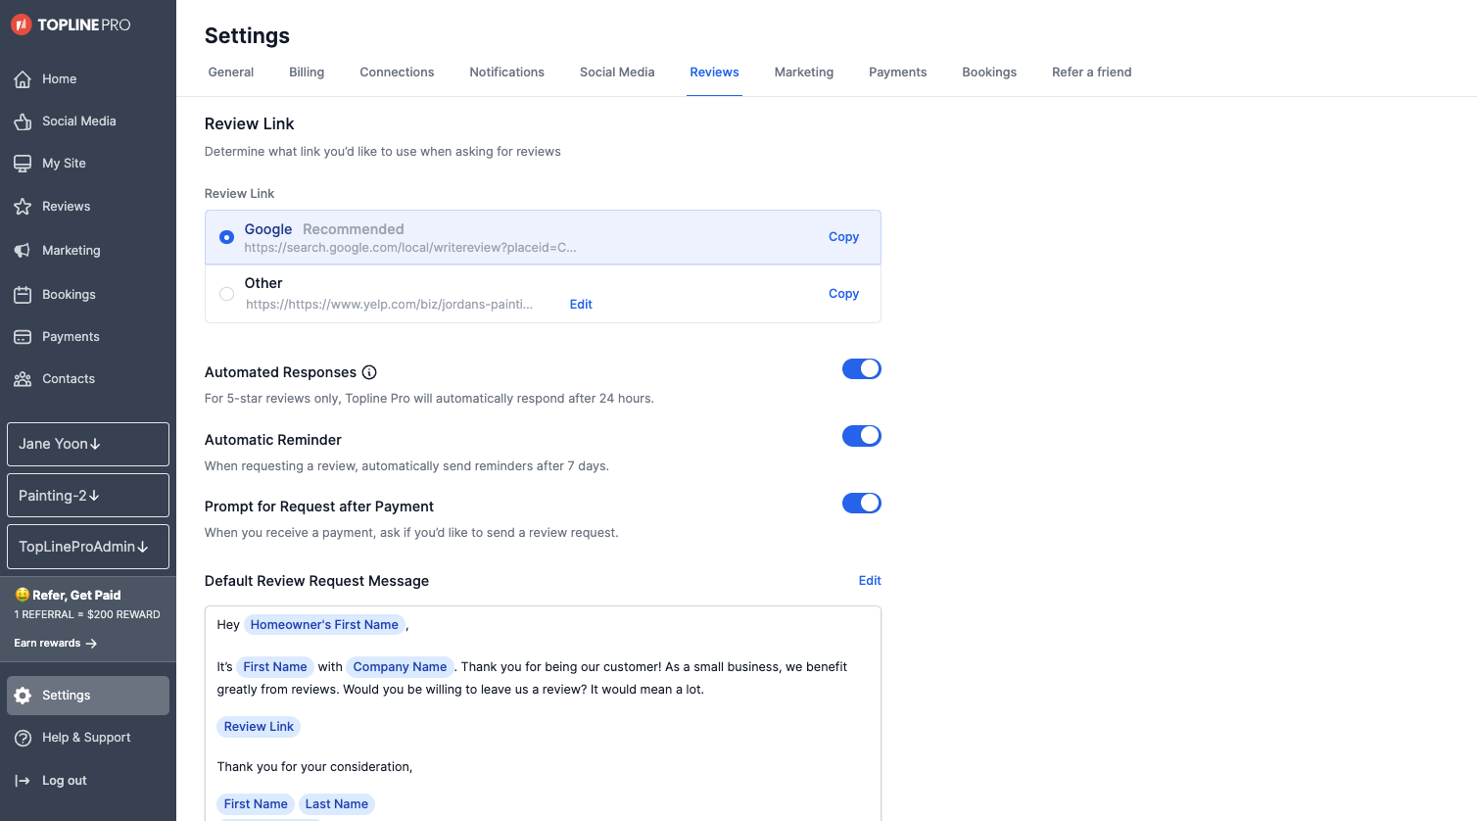Viewport: 1477px width, 821px height.
Task: Select the Notifications tab
Action: (x=506, y=72)
